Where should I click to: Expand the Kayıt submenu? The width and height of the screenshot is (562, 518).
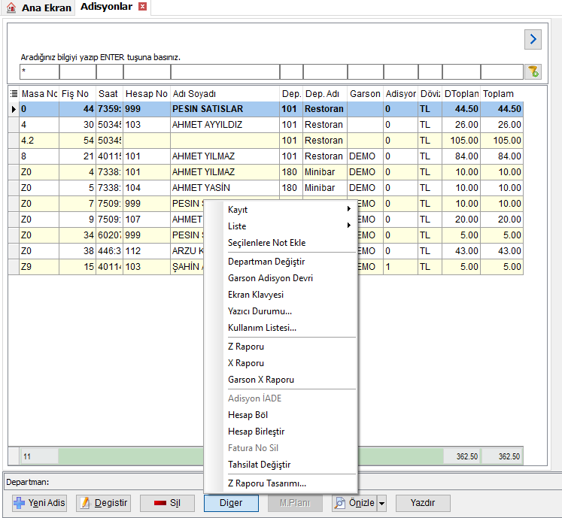pos(289,209)
